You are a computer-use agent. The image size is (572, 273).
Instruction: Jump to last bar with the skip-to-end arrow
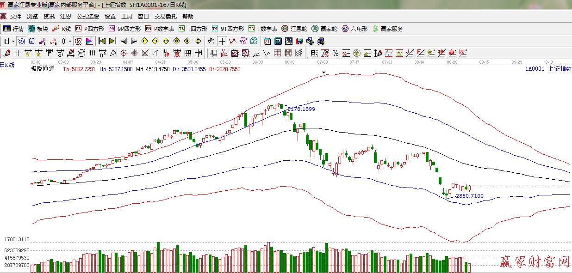click(112, 41)
